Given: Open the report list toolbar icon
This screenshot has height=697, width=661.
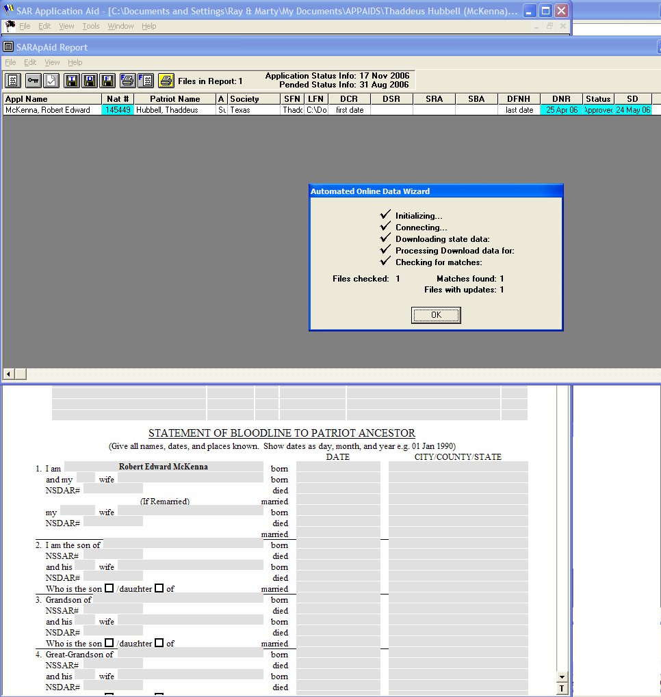Looking at the screenshot, I should point(12,81).
